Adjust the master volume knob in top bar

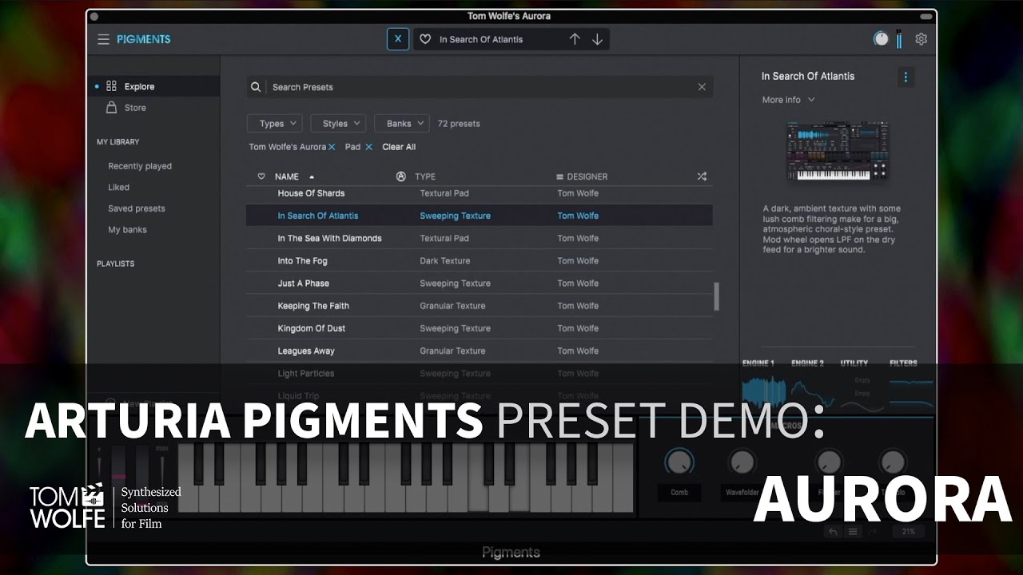coord(881,39)
